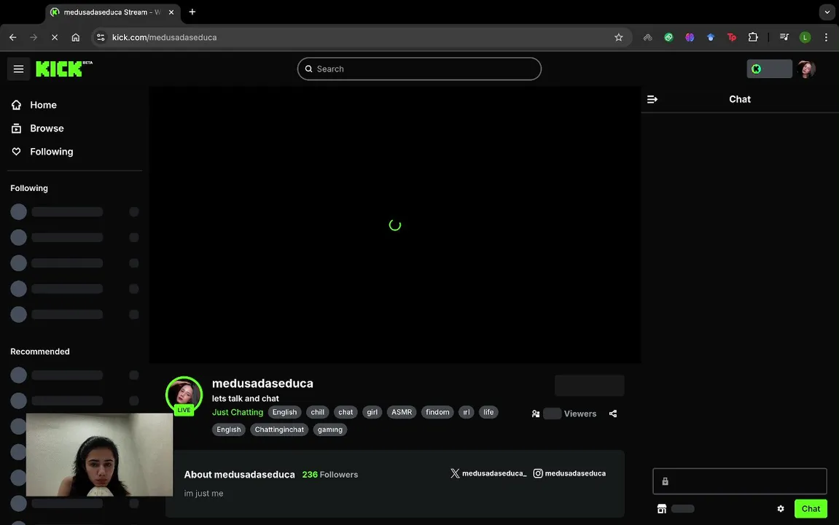The height and width of the screenshot is (525, 839).
Task: Click the stream video player
Action: (x=395, y=225)
